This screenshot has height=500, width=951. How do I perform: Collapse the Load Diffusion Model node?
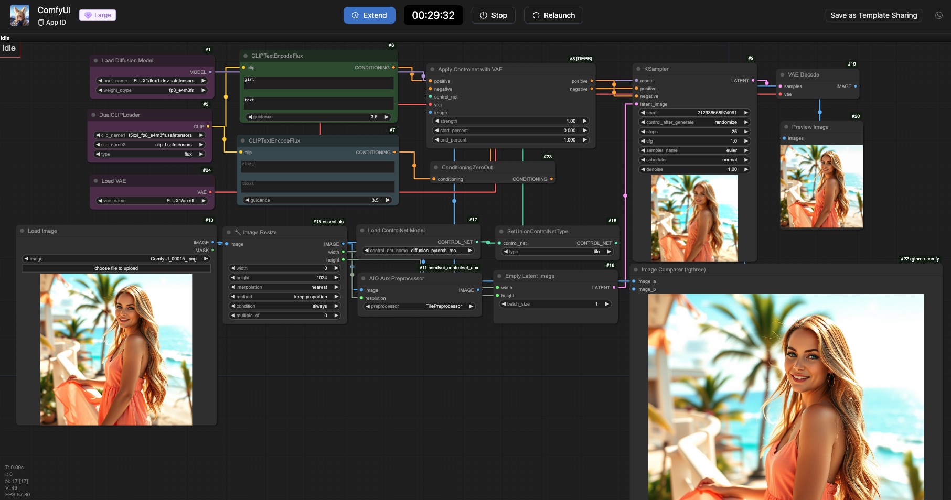click(x=96, y=61)
